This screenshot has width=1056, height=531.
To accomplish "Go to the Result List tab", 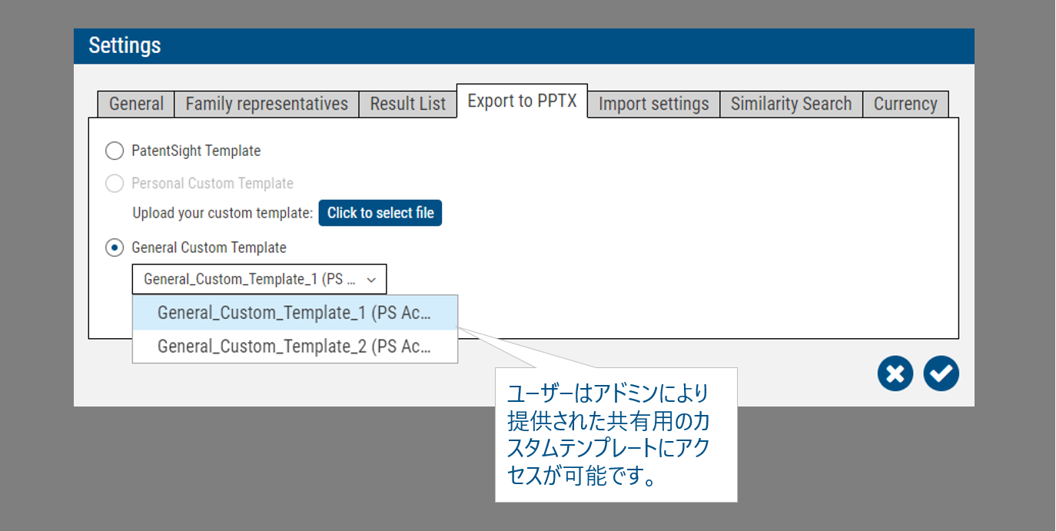I will pyautogui.click(x=407, y=104).
